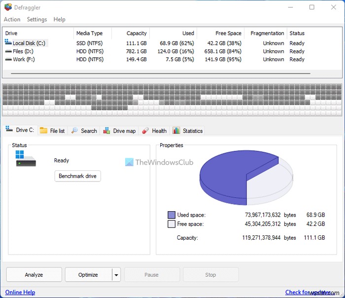
Task: Click the drive list horizontal scrollbar
Action: click(161, 74)
